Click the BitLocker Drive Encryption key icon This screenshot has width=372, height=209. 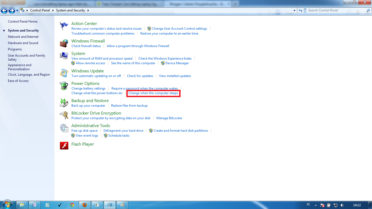pos(64,115)
